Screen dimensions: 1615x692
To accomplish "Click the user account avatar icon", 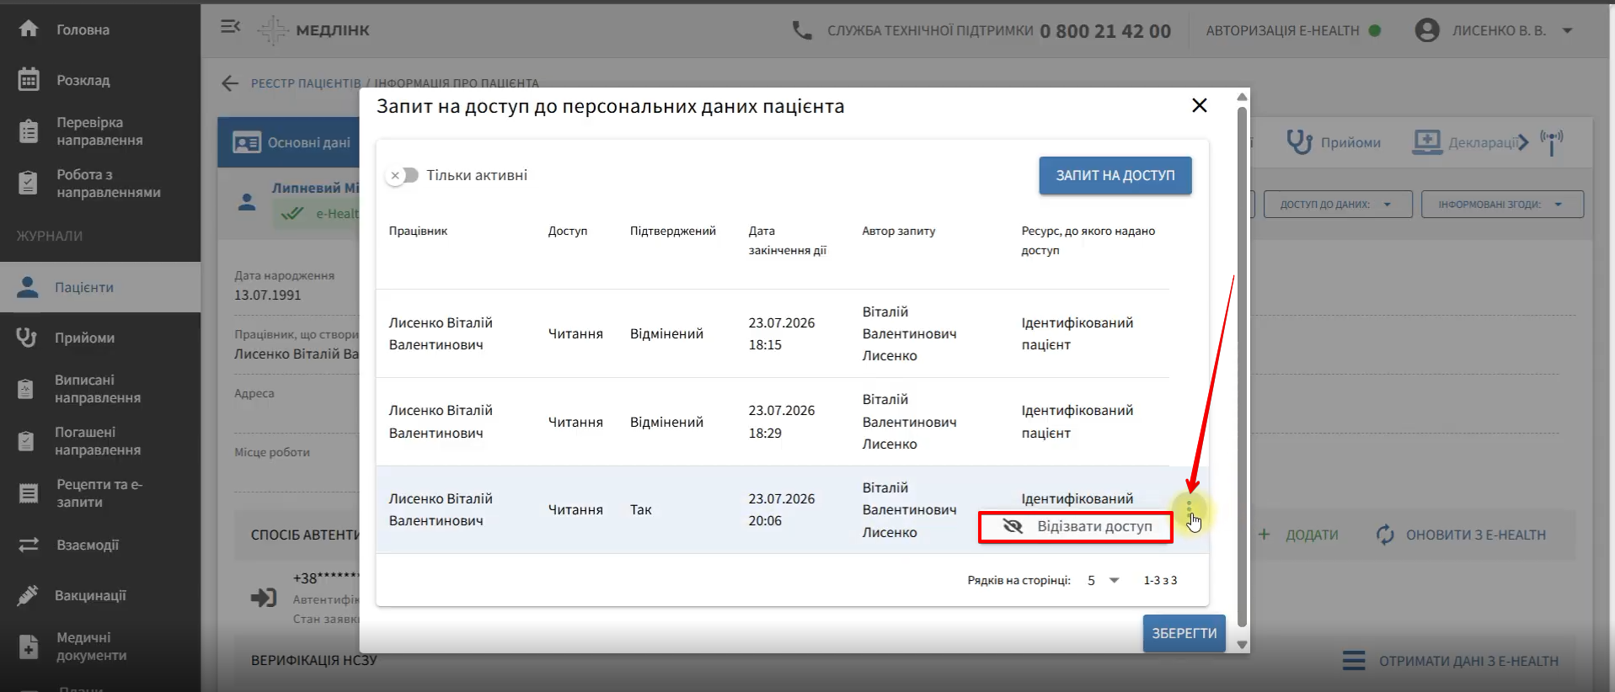I will click(1427, 30).
